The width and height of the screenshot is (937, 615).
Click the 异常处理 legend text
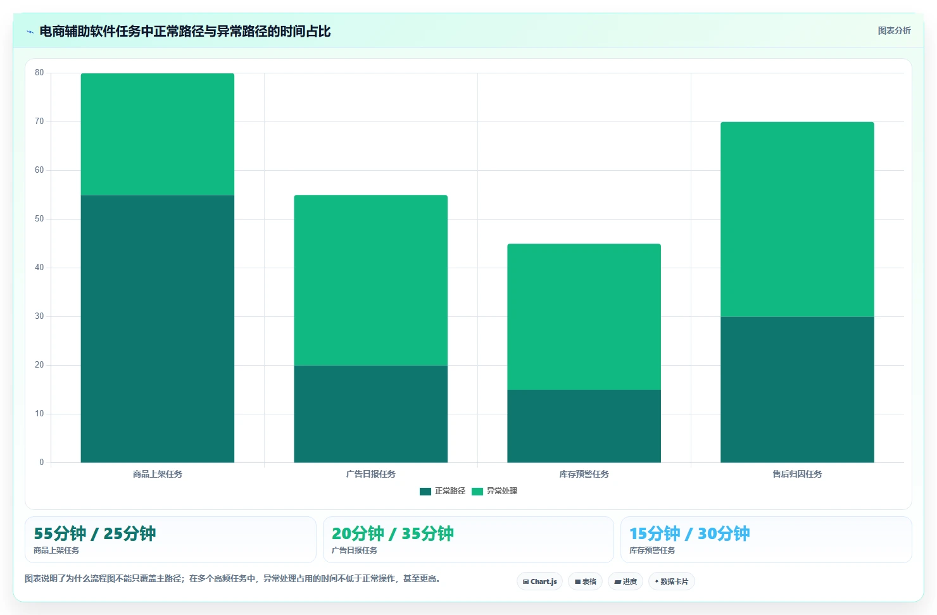click(502, 491)
